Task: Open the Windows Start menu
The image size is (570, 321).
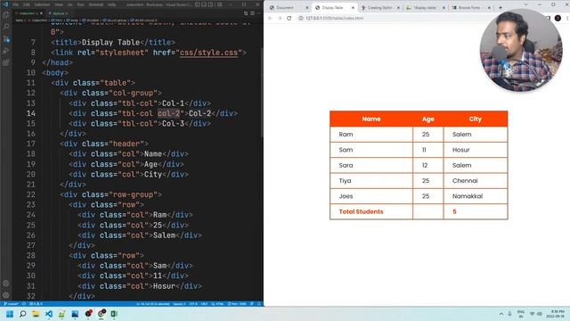Action: coord(10,314)
